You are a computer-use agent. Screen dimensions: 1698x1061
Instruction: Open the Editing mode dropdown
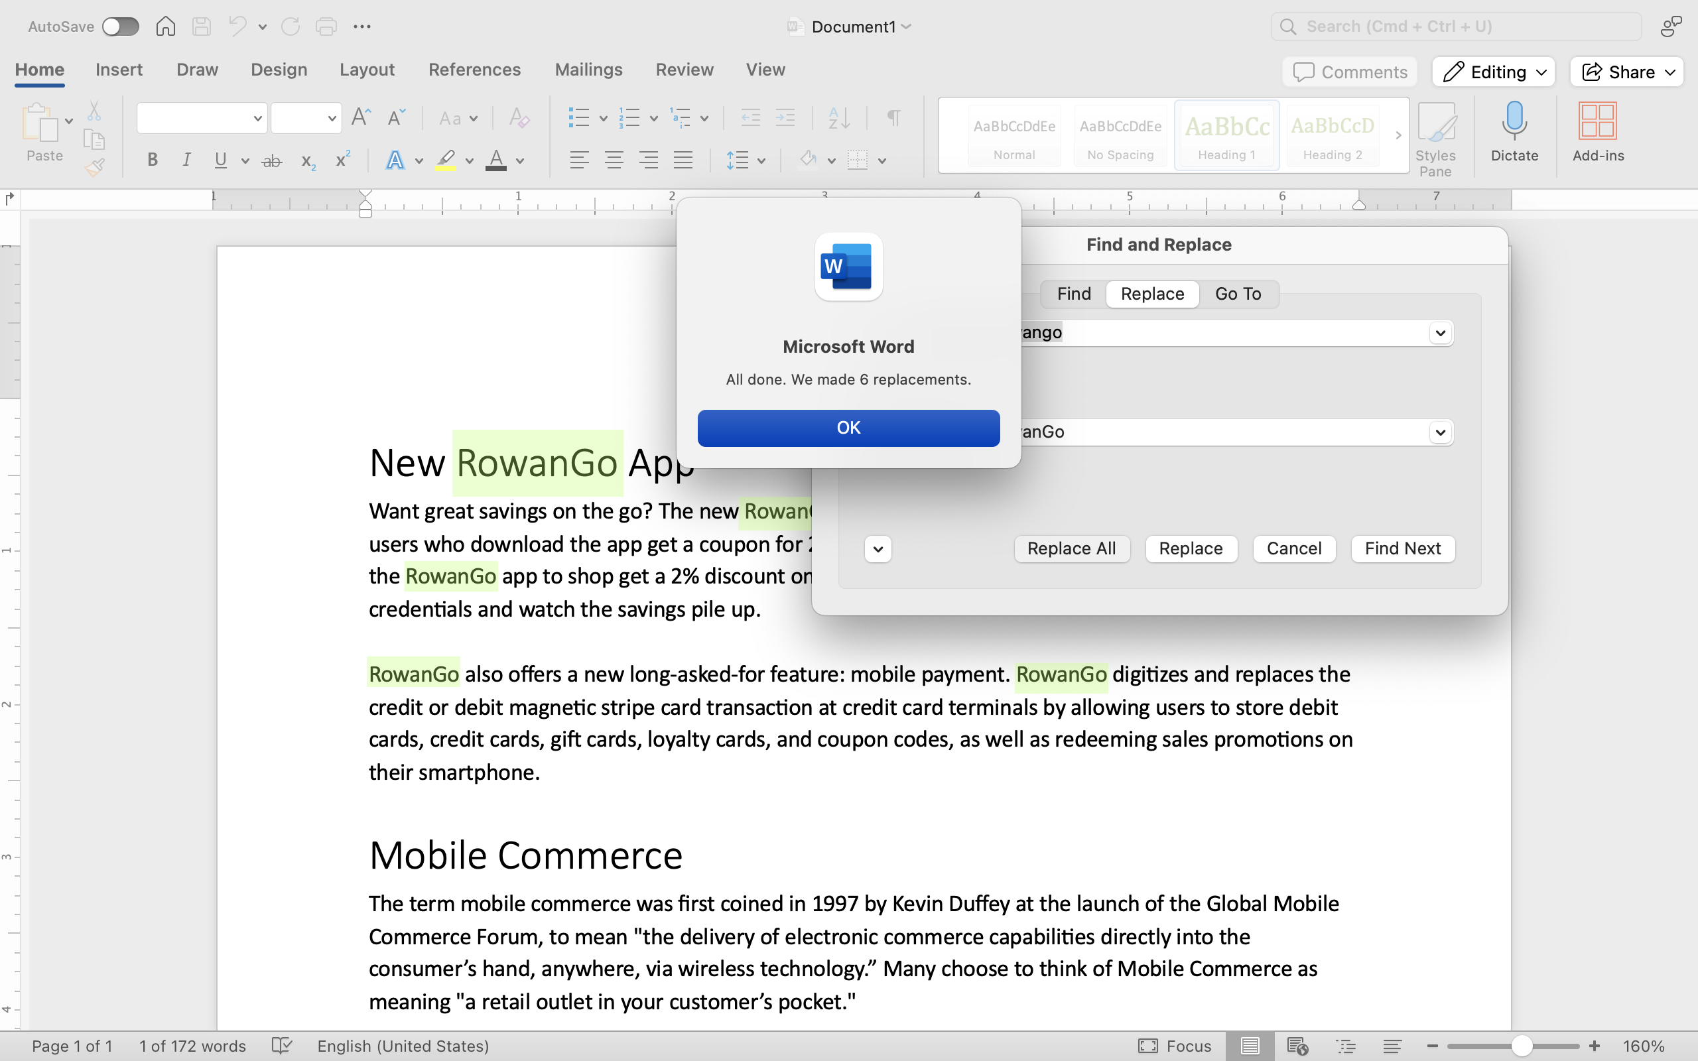coord(1493,72)
